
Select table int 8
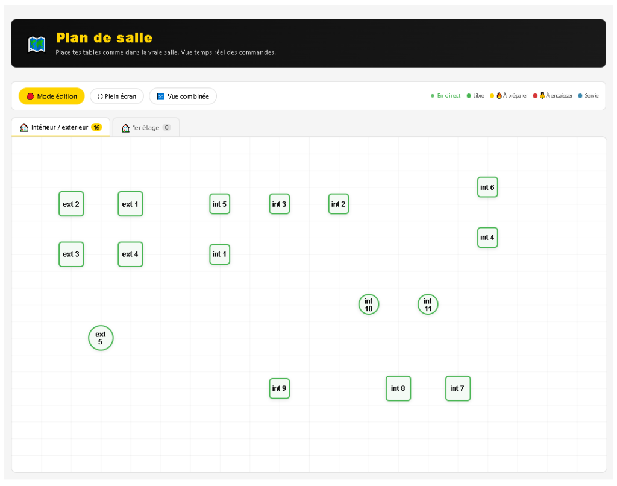pos(398,388)
